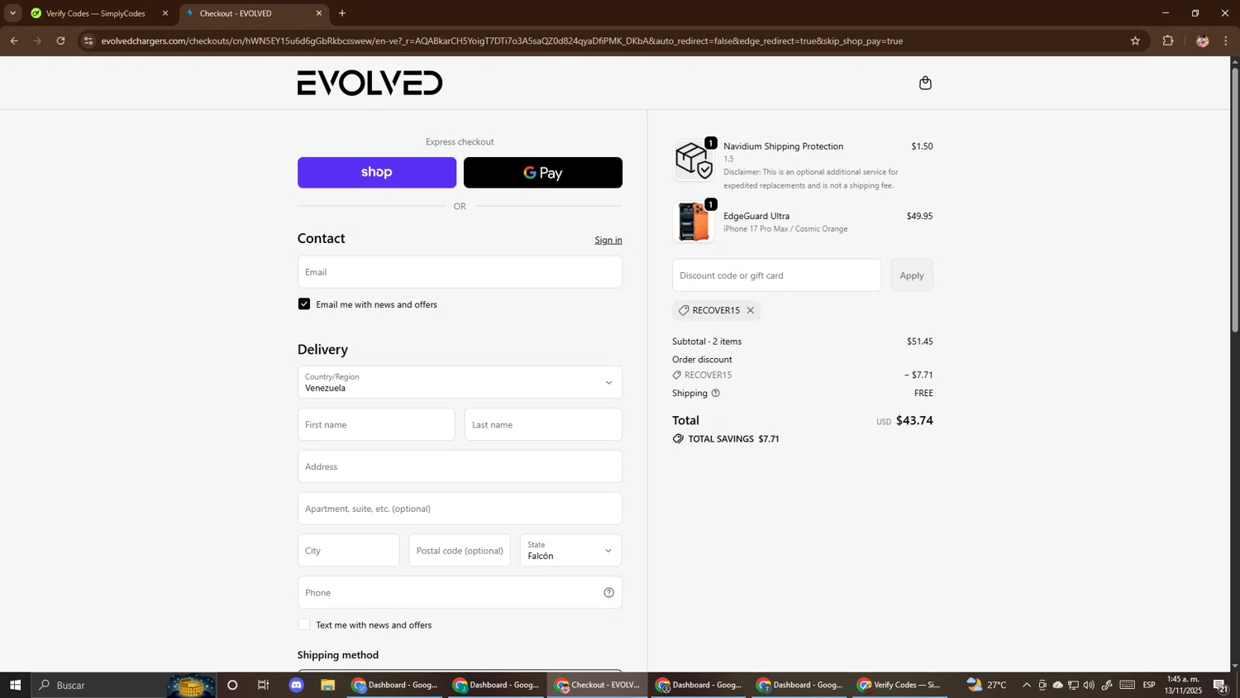Viewport: 1240px width, 698px height.
Task: Click the page vertical scrollbar
Action: 1235,198
